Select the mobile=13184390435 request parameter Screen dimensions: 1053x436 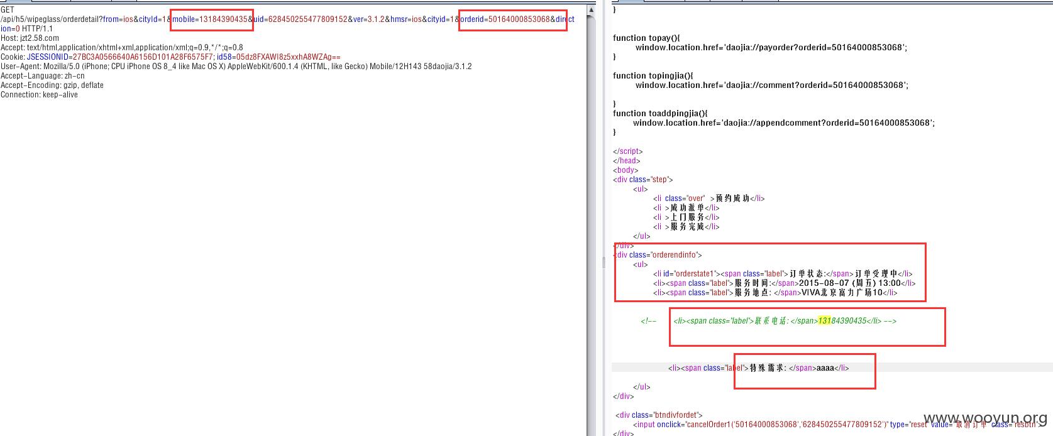[210, 19]
